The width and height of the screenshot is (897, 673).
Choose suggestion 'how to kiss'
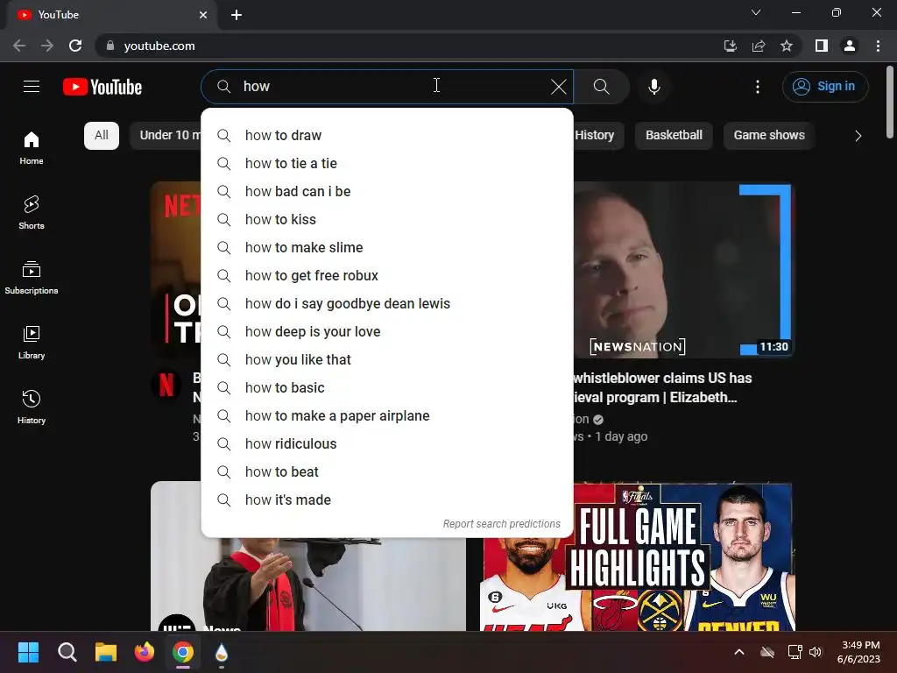(387, 220)
